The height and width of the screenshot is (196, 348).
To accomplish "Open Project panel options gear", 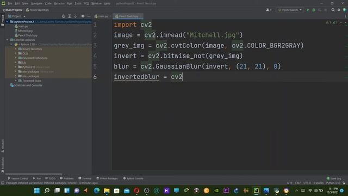I will (x=83, y=16).
